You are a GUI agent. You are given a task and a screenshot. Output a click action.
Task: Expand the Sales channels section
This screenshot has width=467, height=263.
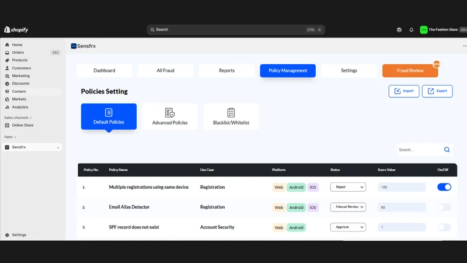(18, 118)
